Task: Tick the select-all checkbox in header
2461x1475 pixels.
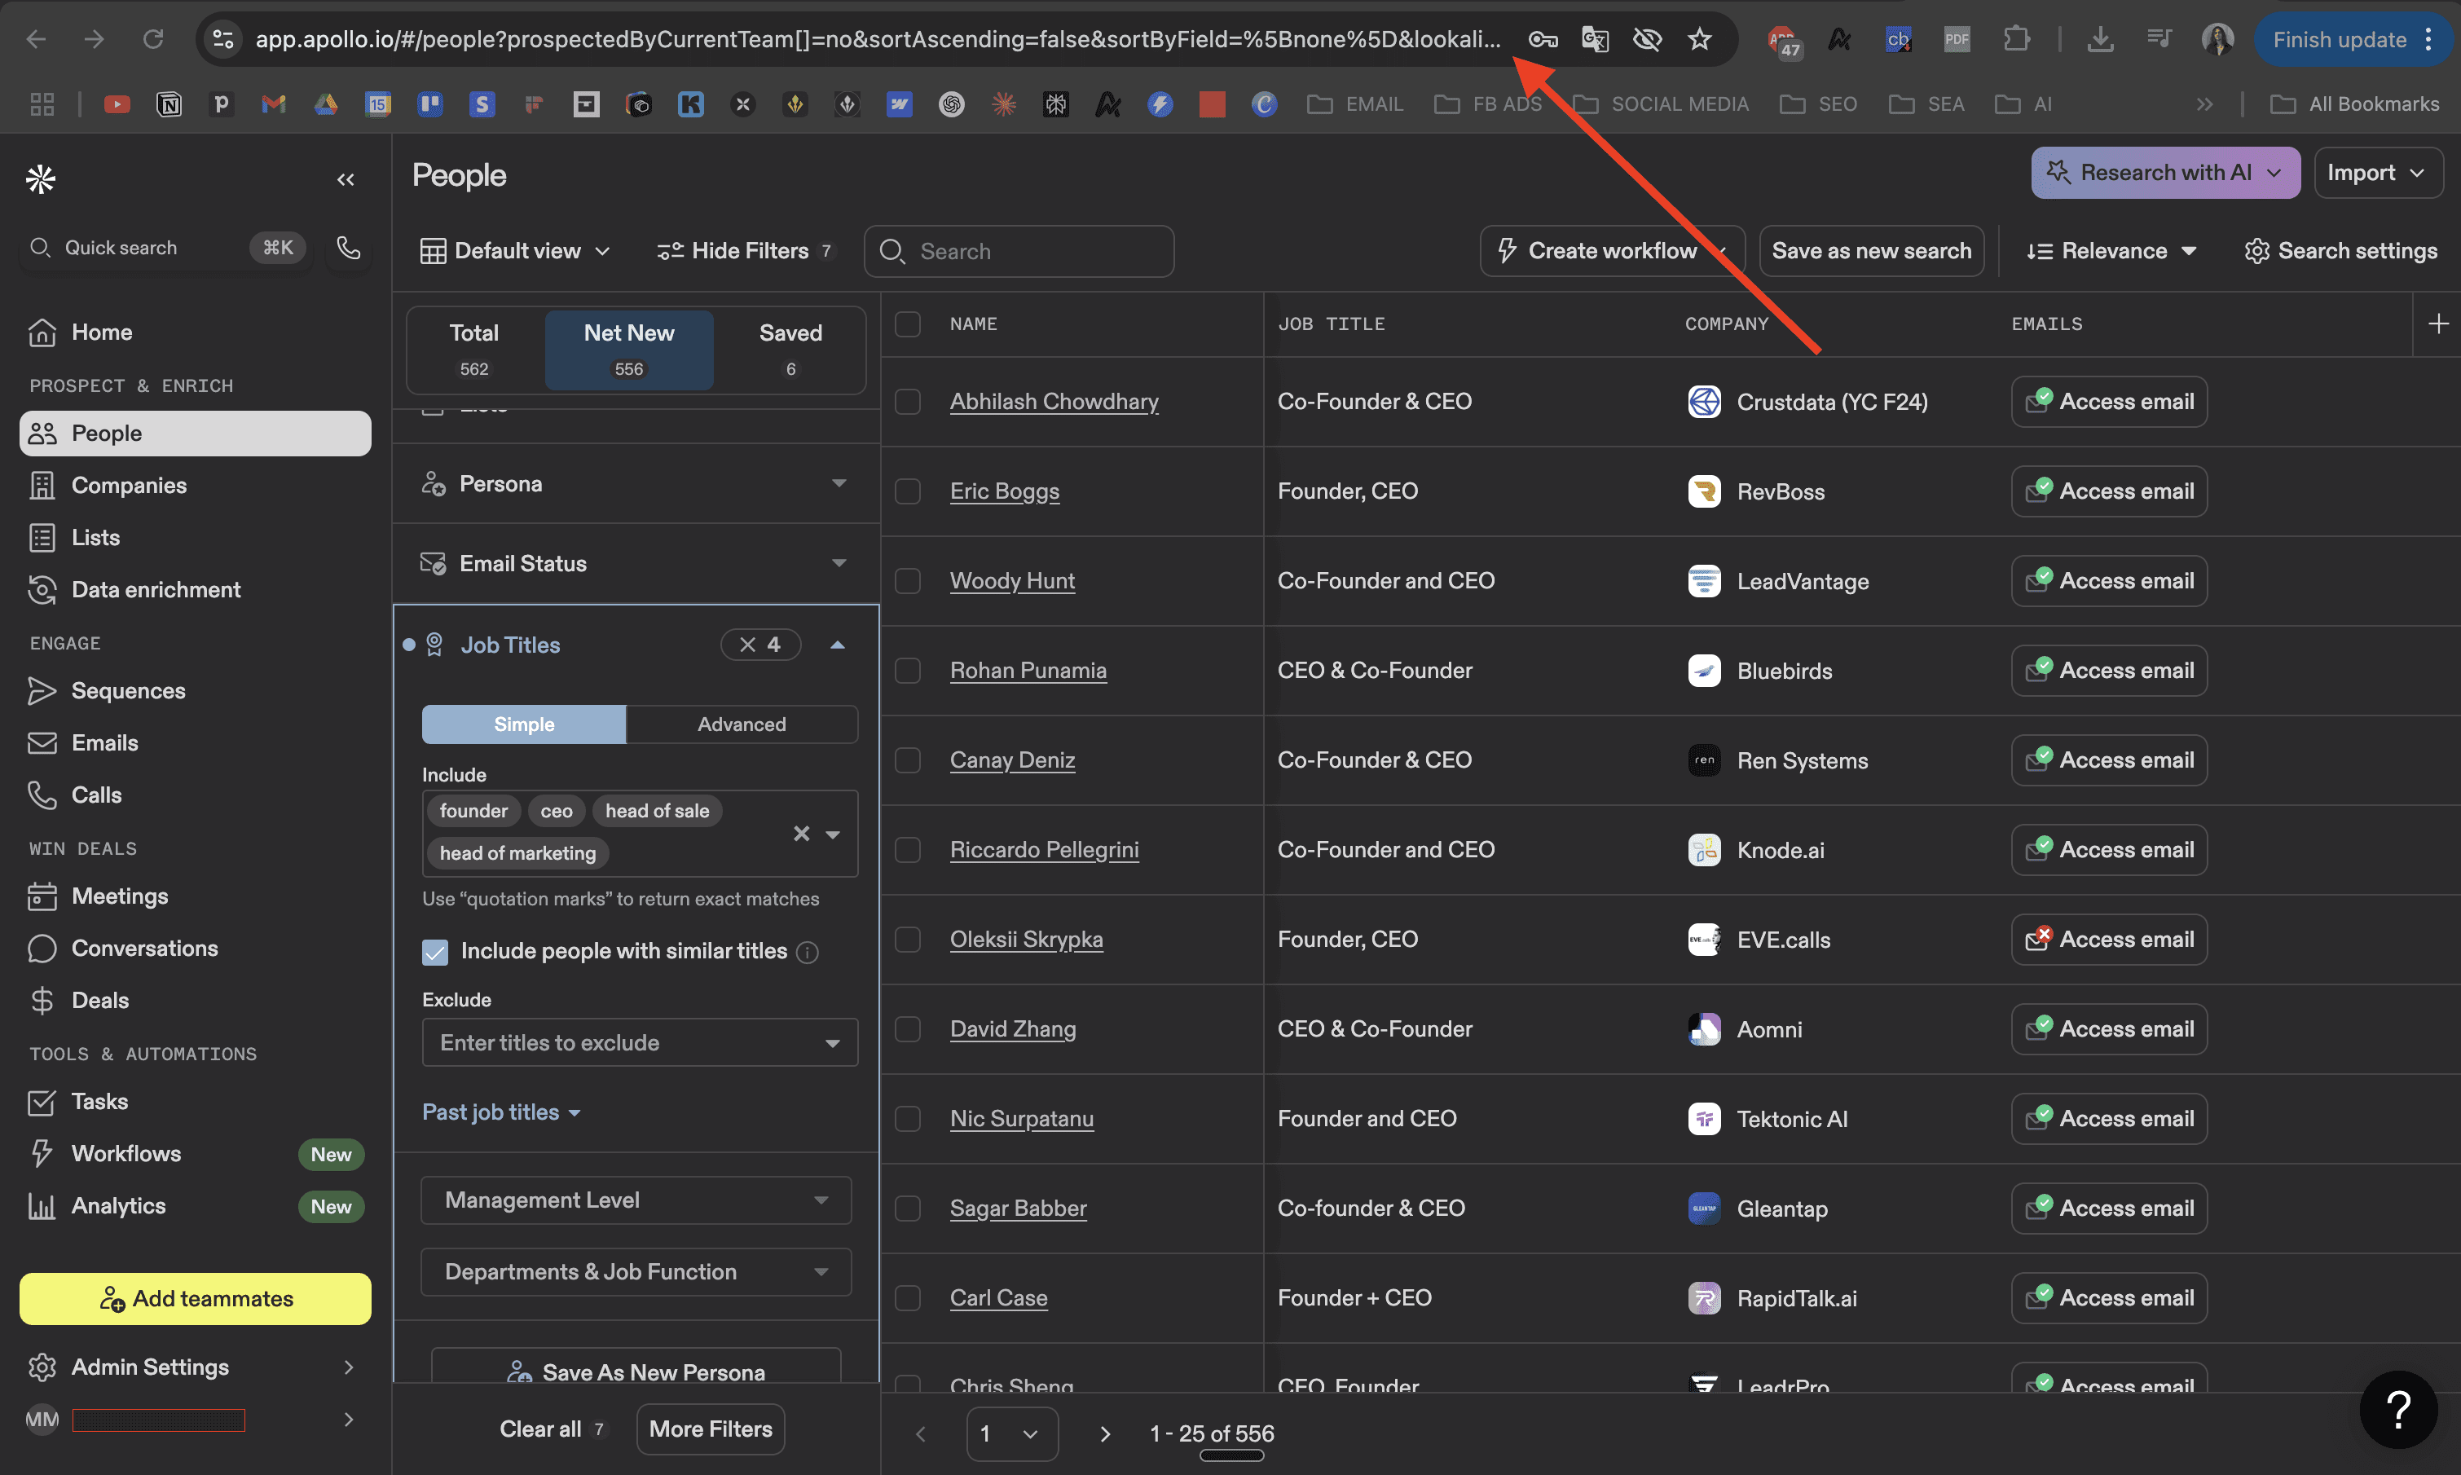Action: coord(908,324)
